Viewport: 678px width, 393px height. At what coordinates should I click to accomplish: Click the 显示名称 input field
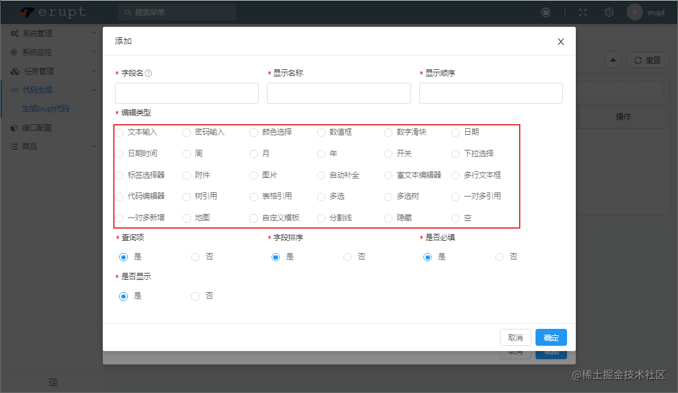pos(339,93)
